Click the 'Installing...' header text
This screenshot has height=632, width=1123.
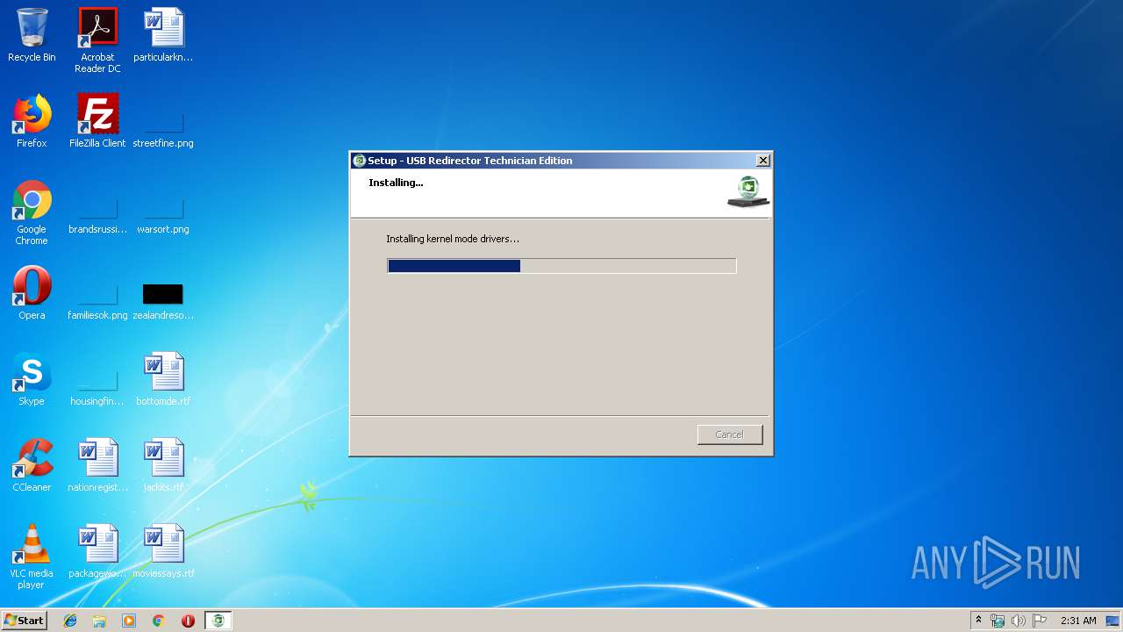pos(396,183)
